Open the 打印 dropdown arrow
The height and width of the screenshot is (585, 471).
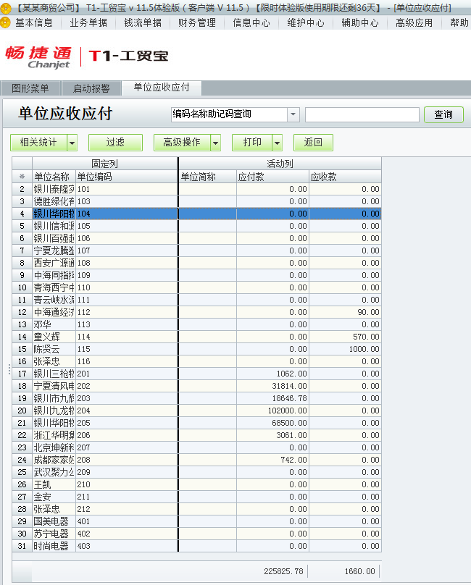click(277, 143)
